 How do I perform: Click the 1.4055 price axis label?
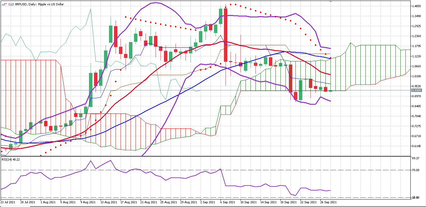(417, 6)
